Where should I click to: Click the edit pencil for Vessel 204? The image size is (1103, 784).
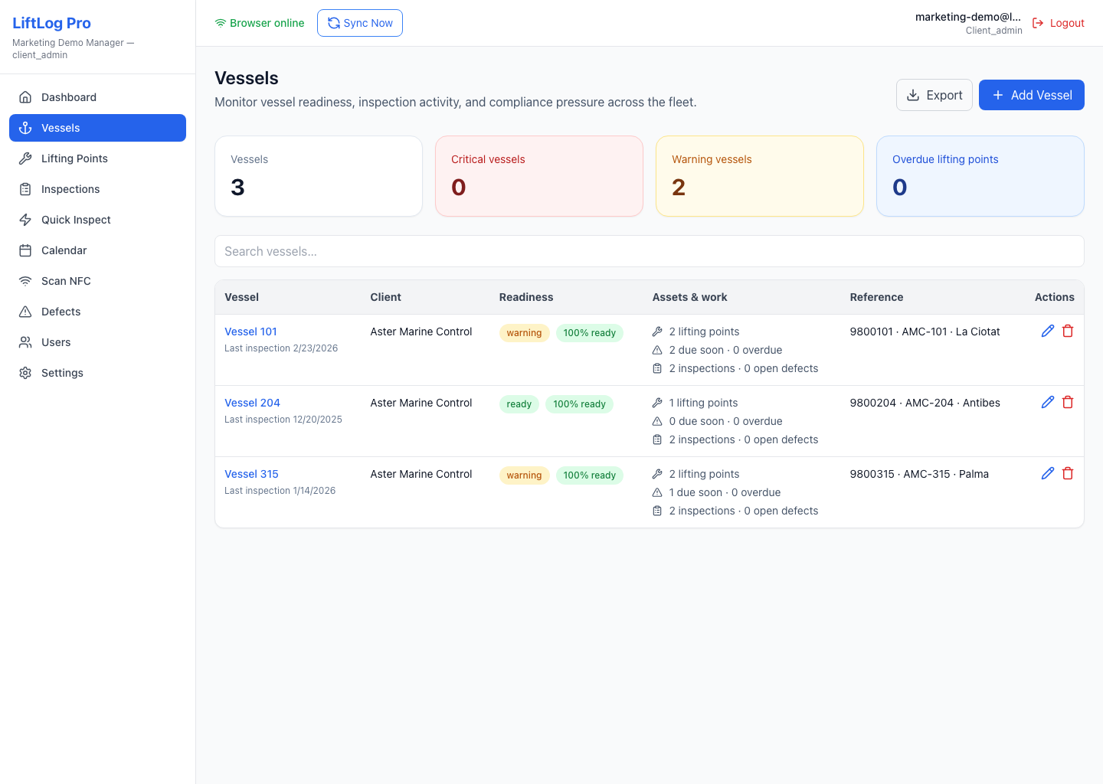point(1048,402)
